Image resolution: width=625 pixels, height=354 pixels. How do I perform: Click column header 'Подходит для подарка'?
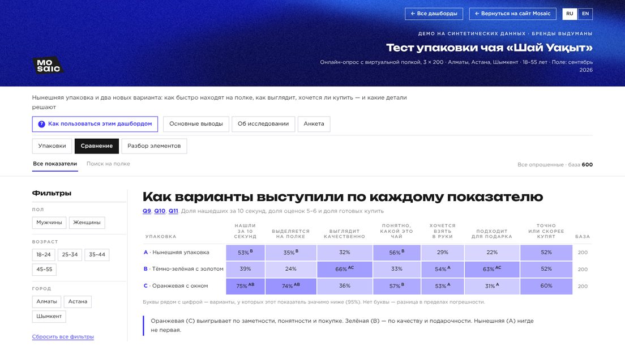point(492,234)
